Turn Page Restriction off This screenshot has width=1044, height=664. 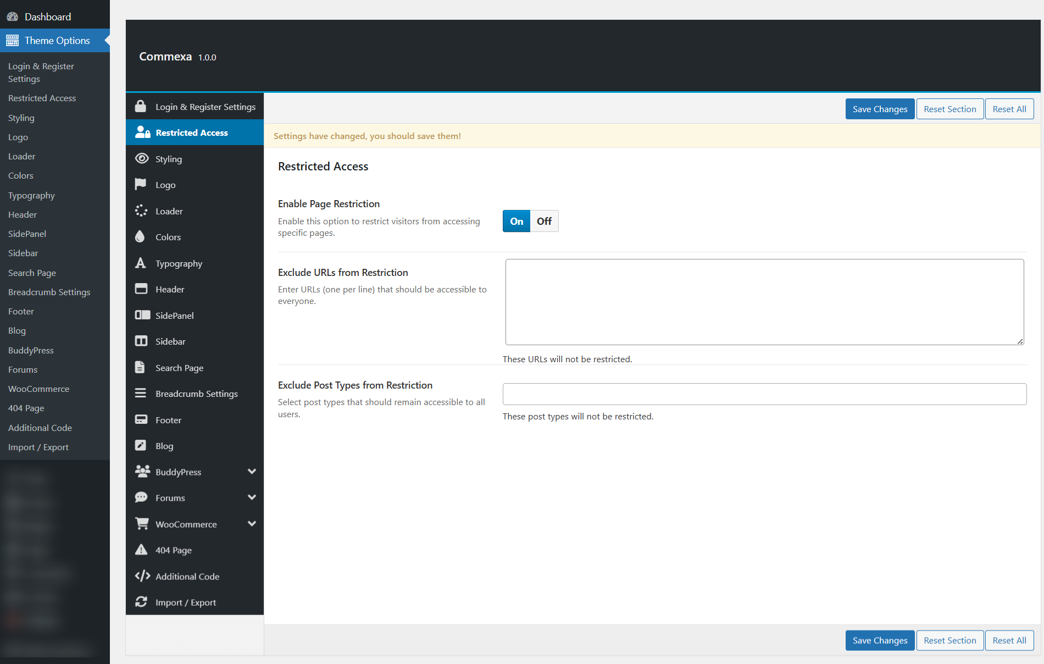point(544,222)
